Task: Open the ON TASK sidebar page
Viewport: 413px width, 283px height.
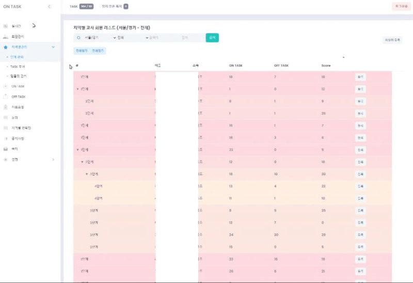Action: [x=18, y=86]
